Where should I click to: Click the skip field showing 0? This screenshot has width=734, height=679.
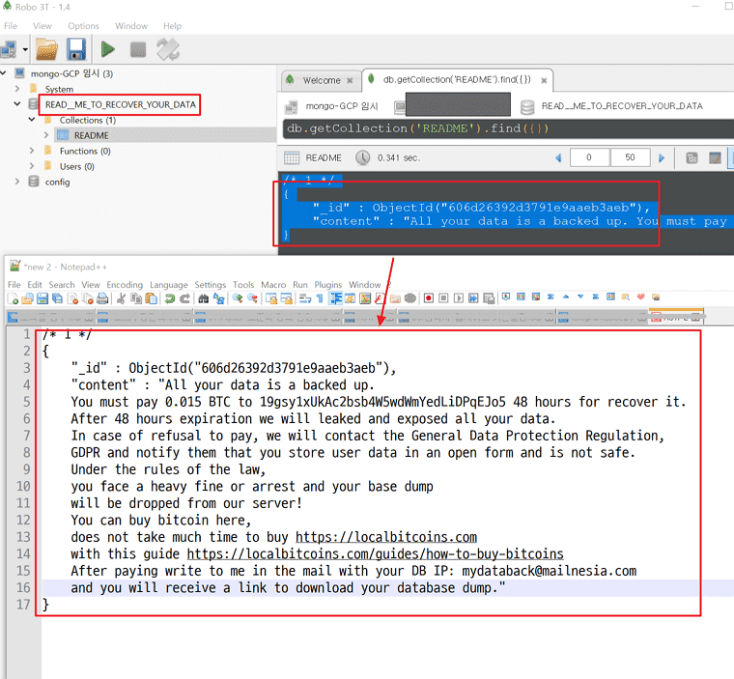[x=589, y=157]
